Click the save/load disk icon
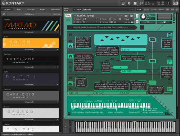This screenshot has width=180, height=136. [123, 3]
